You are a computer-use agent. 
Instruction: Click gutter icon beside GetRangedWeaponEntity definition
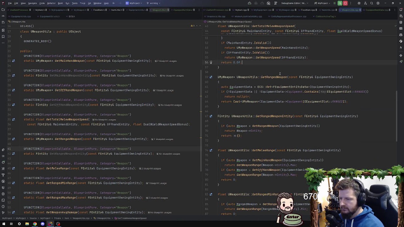211,116
